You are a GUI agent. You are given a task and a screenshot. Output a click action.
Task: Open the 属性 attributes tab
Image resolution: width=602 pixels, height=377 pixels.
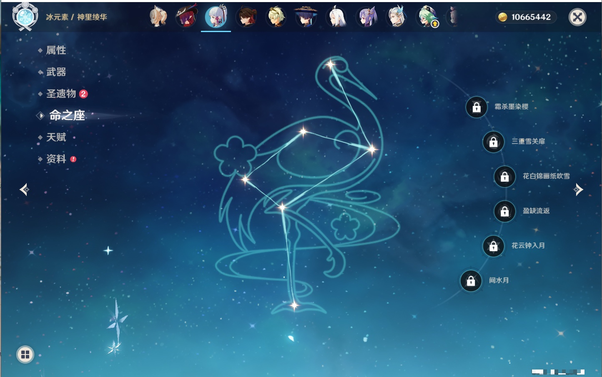tap(56, 50)
